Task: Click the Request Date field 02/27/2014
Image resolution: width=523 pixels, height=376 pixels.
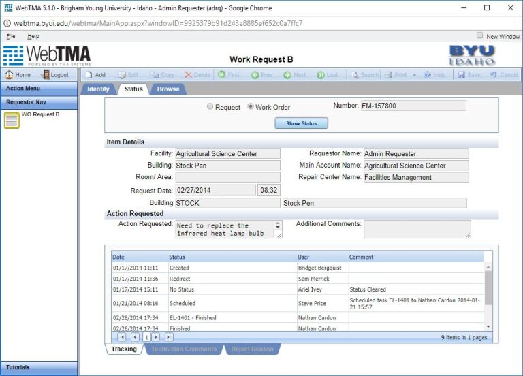Action: (x=215, y=190)
